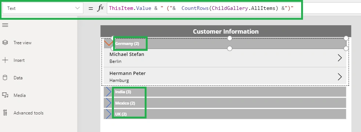Image resolution: width=361 pixels, height=132 pixels.
Task: Click the Berlin city text
Action: (115, 61)
